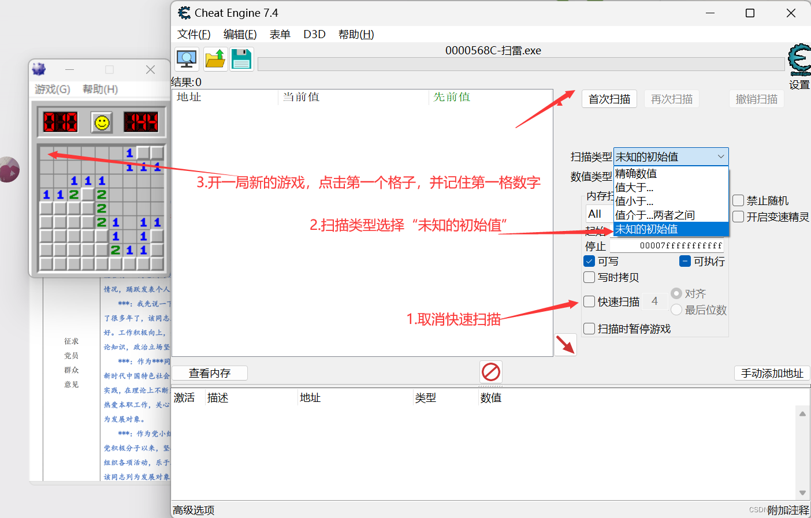Click the Cheat Engine title bar icon

pyautogui.click(x=184, y=13)
